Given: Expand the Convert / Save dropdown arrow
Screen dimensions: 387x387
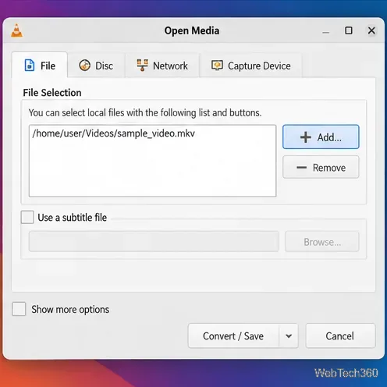Looking at the screenshot, I should click(x=289, y=336).
